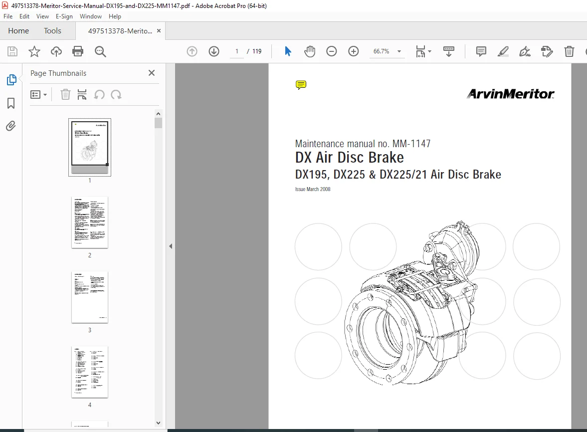Open the insert pages tool in thumbnails panel

tap(82, 95)
